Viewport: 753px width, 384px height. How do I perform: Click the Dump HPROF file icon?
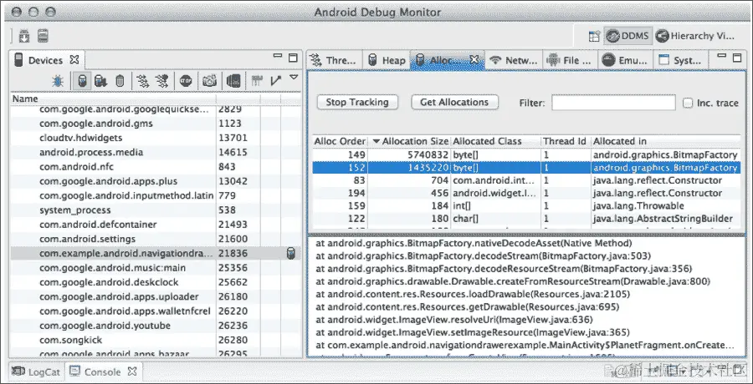100,80
